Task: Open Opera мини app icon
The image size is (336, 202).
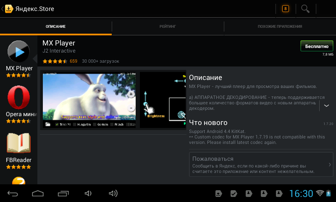Action: click(19, 97)
